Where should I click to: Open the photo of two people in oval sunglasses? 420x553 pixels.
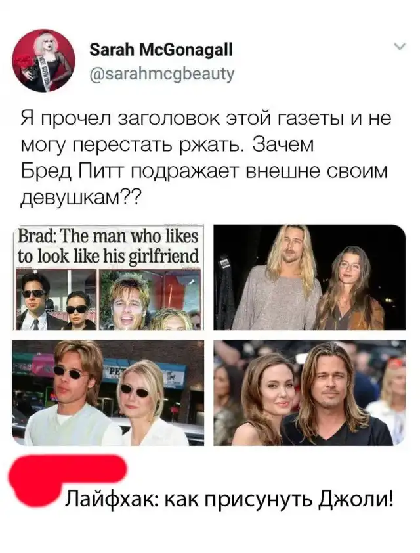click(108, 393)
